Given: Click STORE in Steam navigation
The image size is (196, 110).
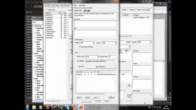Looking at the screenshot, I should pyautogui.click(x=38, y=7).
